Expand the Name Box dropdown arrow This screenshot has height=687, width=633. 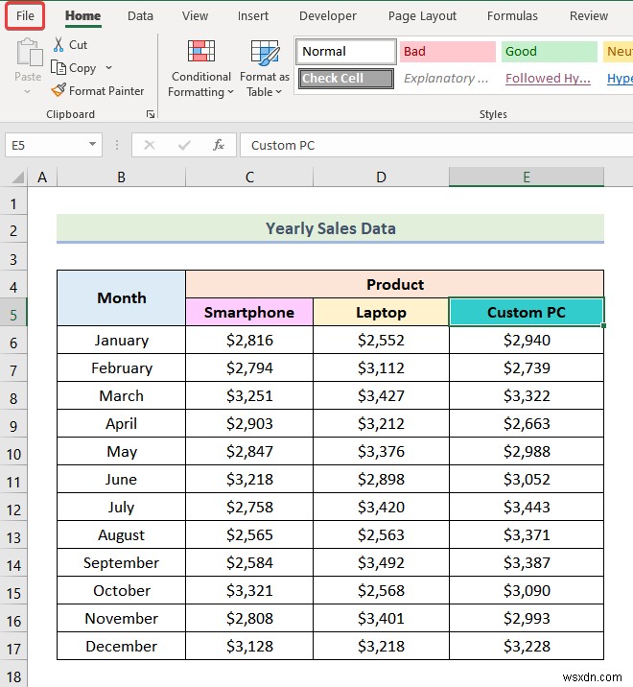point(92,145)
